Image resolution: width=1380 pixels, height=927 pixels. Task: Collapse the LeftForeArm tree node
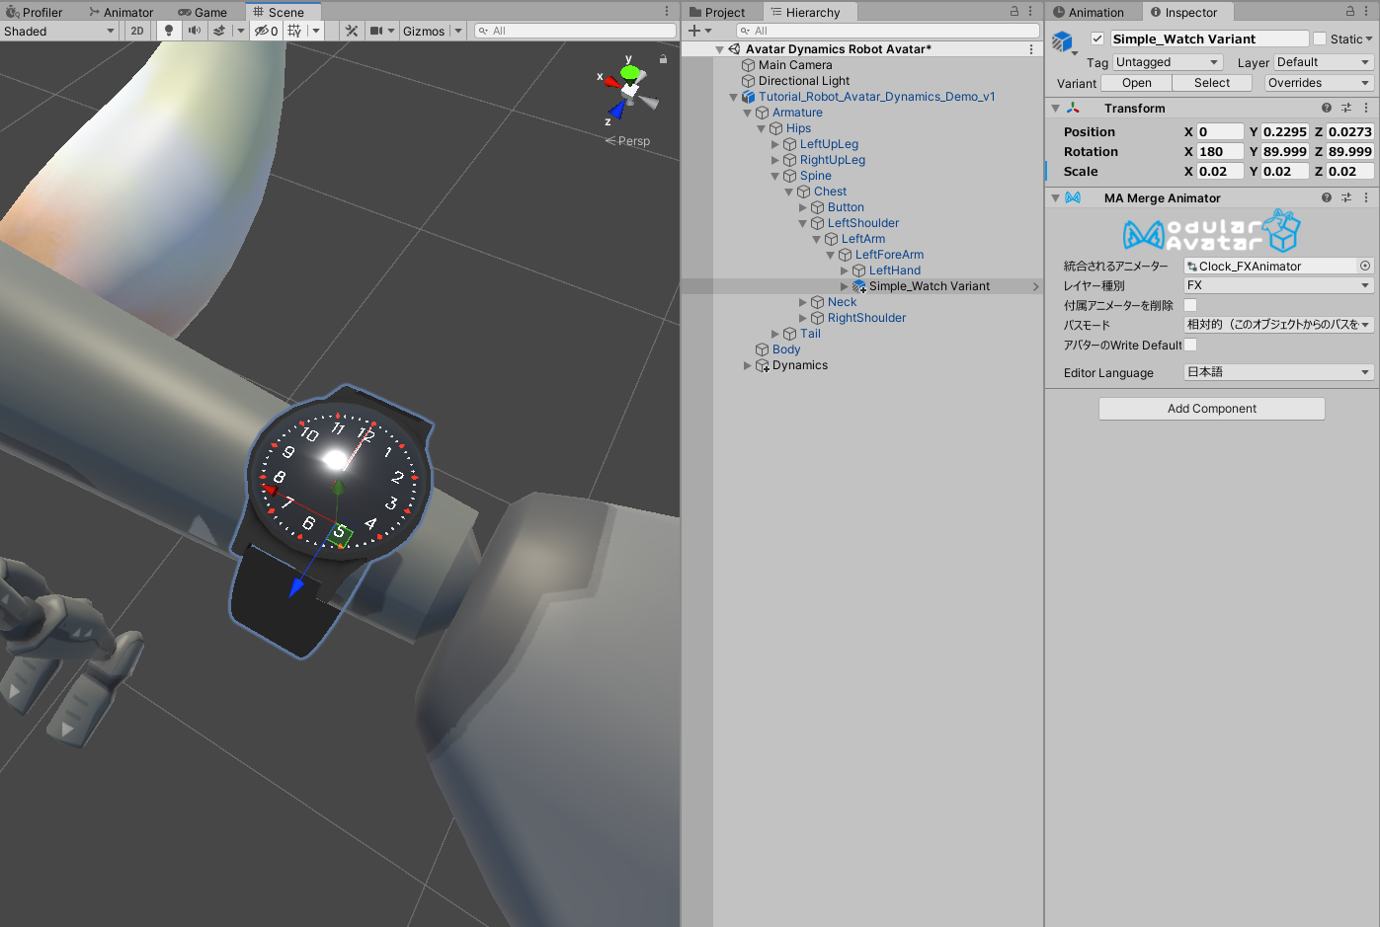point(831,255)
